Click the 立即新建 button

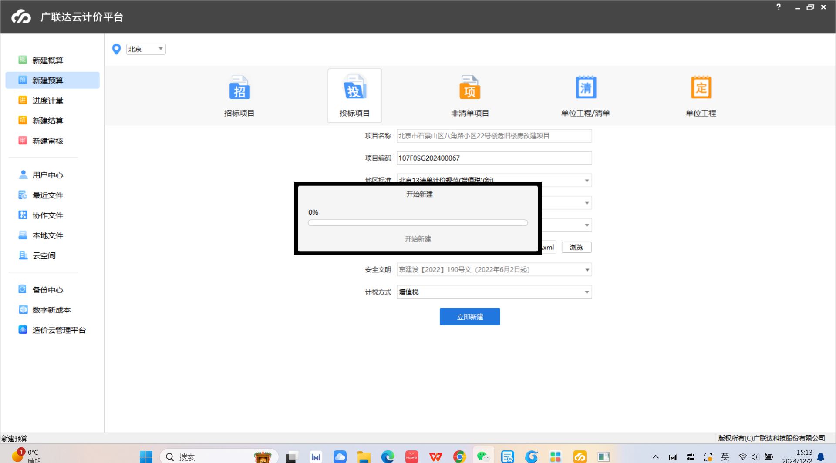coord(470,317)
